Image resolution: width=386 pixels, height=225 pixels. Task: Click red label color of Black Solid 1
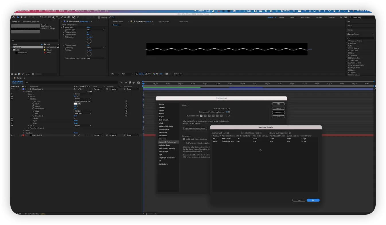[23, 135]
